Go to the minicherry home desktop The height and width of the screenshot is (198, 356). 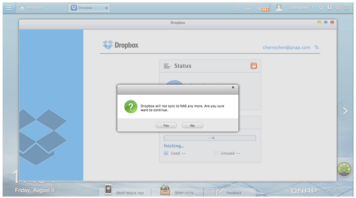coord(32,8)
